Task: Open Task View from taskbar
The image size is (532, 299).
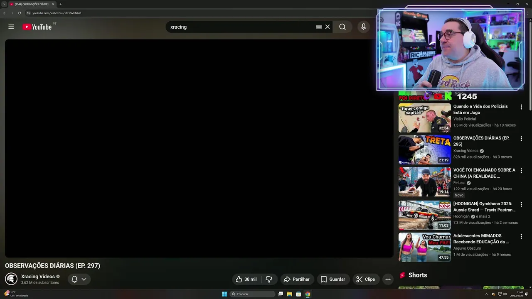Action: point(281,294)
